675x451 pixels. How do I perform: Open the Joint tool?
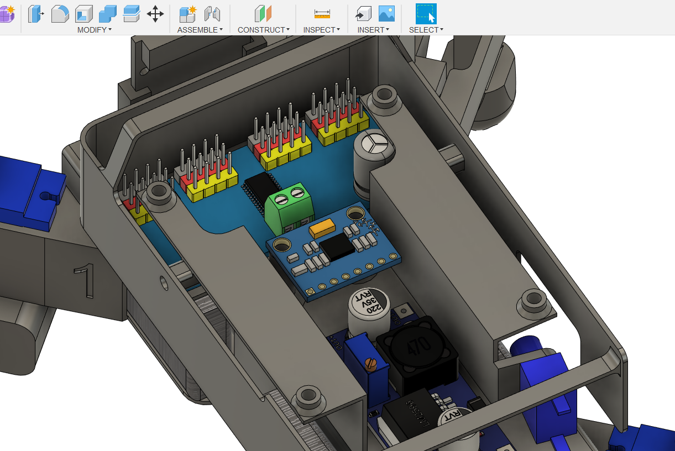[213, 14]
